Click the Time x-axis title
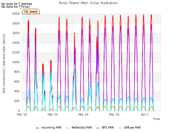This screenshot has width=177, height=133. (157, 119)
